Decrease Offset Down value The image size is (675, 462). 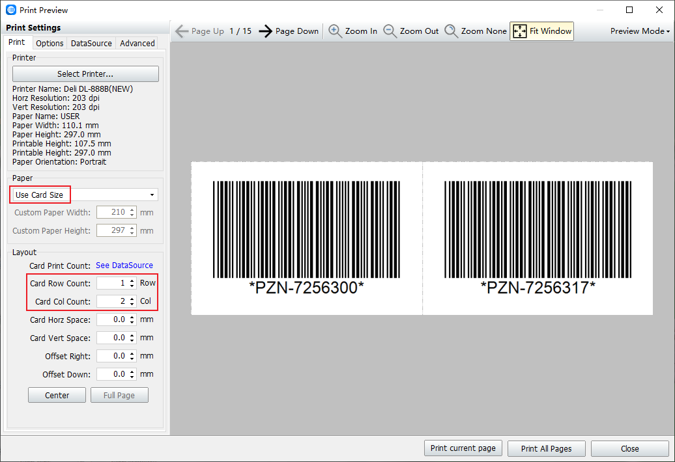pos(132,377)
